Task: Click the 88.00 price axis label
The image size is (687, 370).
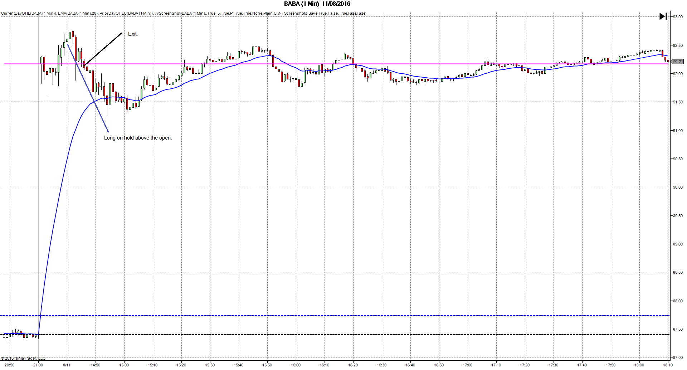Action: (x=678, y=301)
